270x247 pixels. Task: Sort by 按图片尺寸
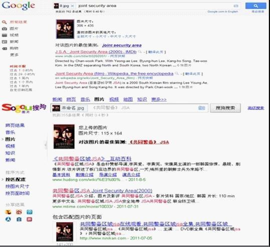(17, 186)
